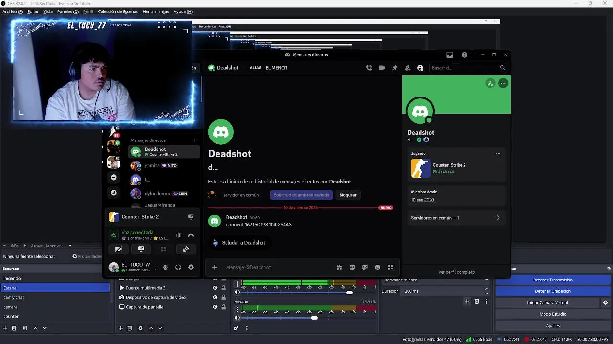613x344 pixels.
Task: Open the Discord soundboard button
Action: 186,249
